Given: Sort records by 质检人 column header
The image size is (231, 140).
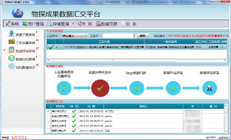Looking at the screenshot, I should click(x=143, y=106).
